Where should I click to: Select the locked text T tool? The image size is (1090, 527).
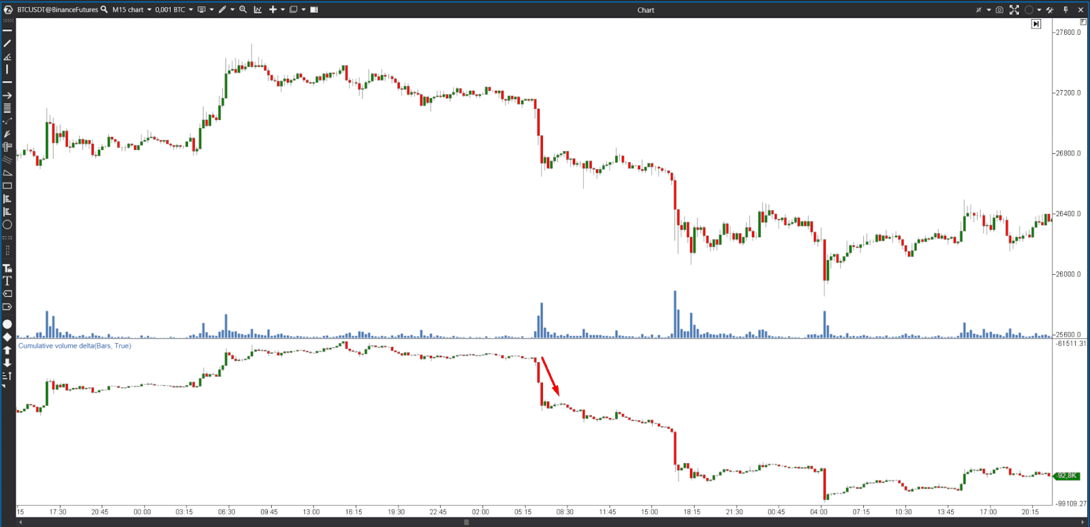[x=7, y=268]
